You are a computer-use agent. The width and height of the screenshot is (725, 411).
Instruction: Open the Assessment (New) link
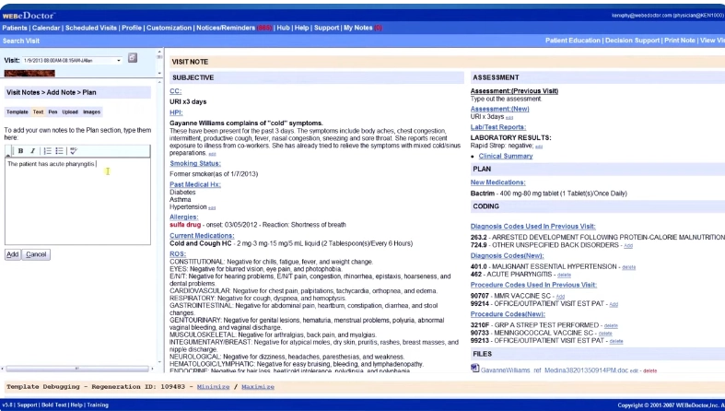click(x=500, y=109)
